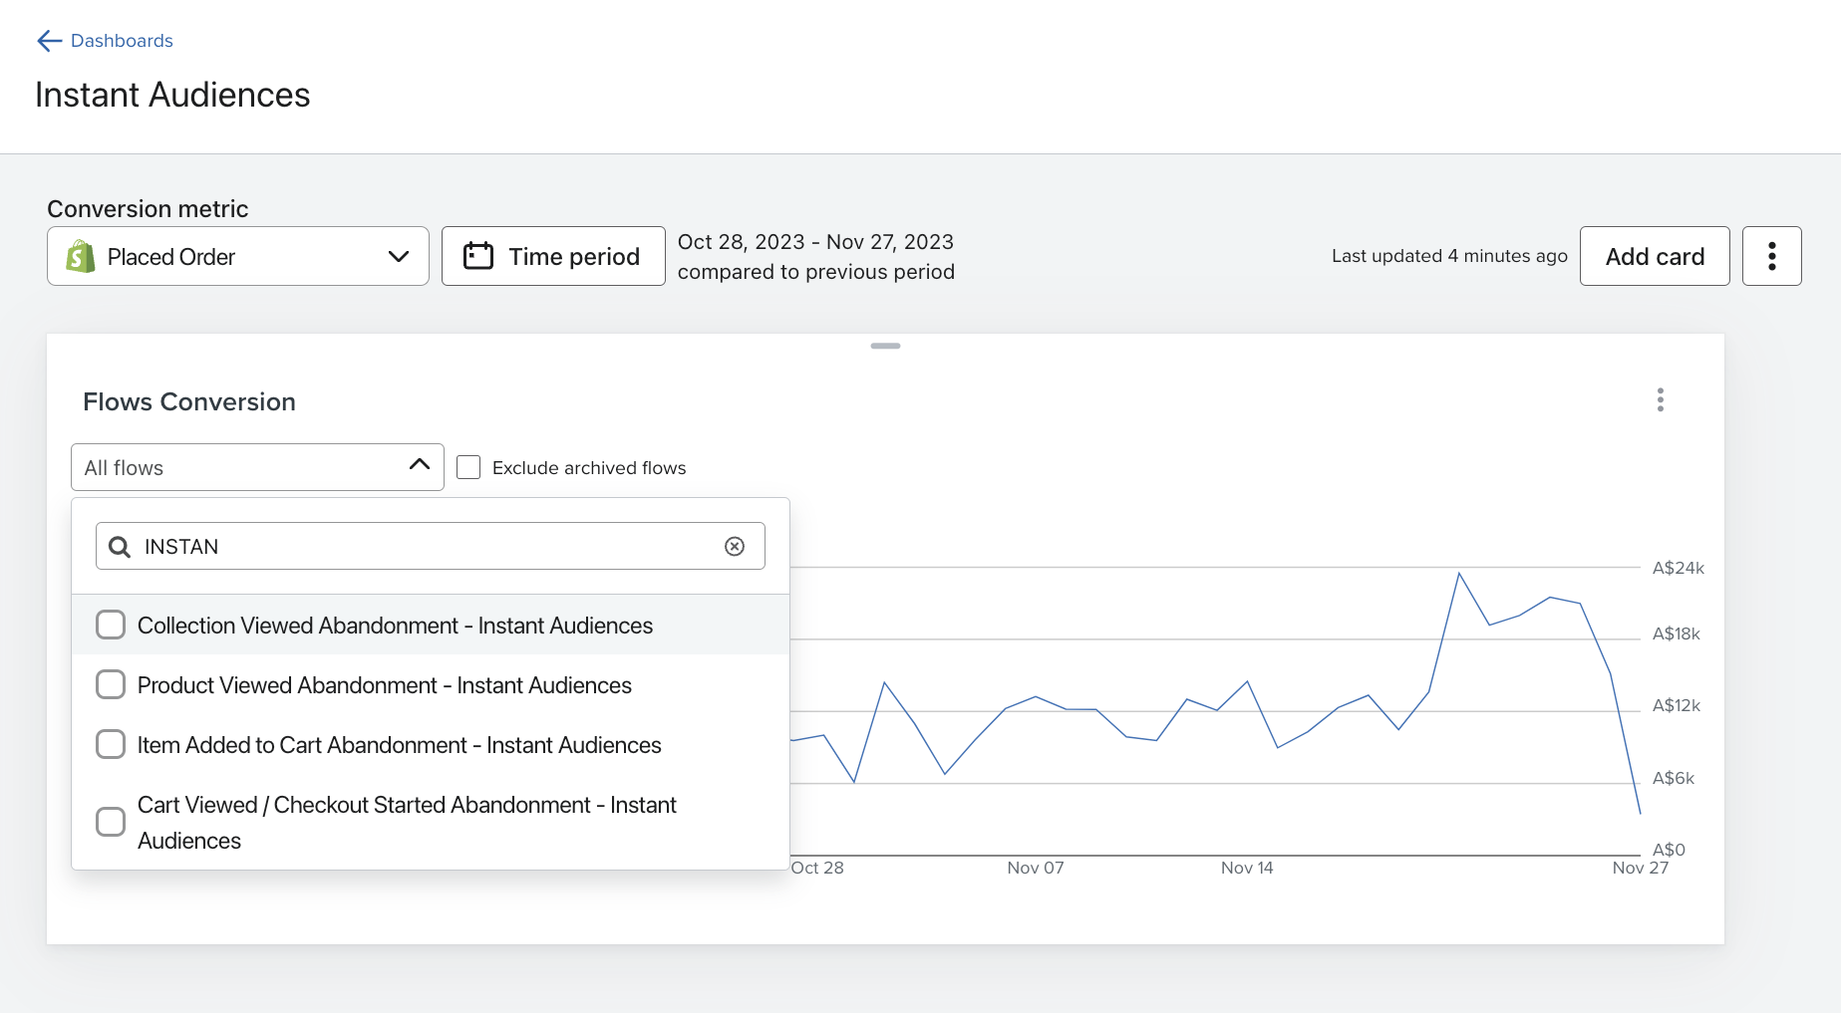Click the Add card button
This screenshot has height=1013, width=1841.
pyautogui.click(x=1655, y=256)
